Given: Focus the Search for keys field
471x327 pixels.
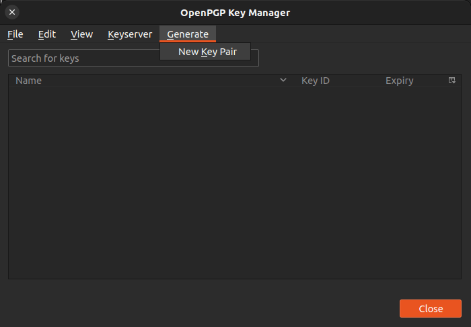Looking at the screenshot, I should [x=81, y=58].
